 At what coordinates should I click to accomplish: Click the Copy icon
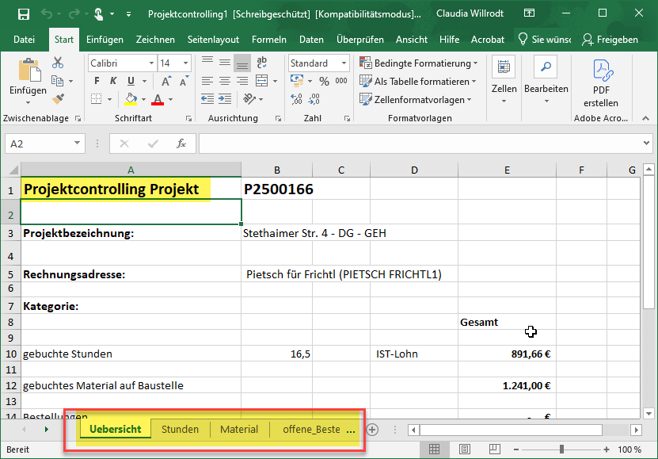pyautogui.click(x=57, y=81)
